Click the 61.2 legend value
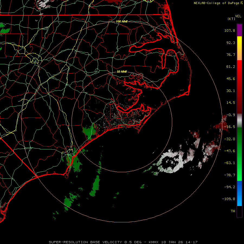Screen dimensions: 244x244 pyautogui.click(x=231, y=67)
